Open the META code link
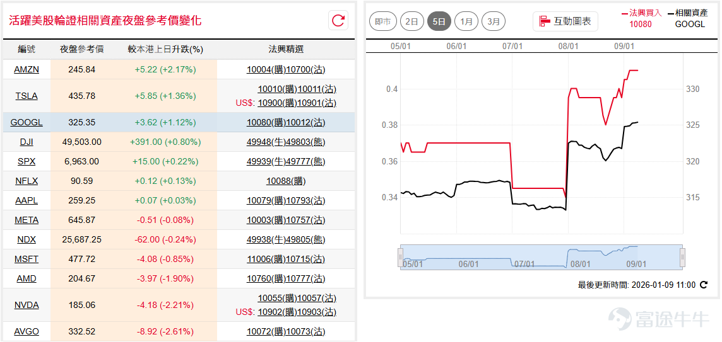This screenshot has height=342, width=722. 27,220
